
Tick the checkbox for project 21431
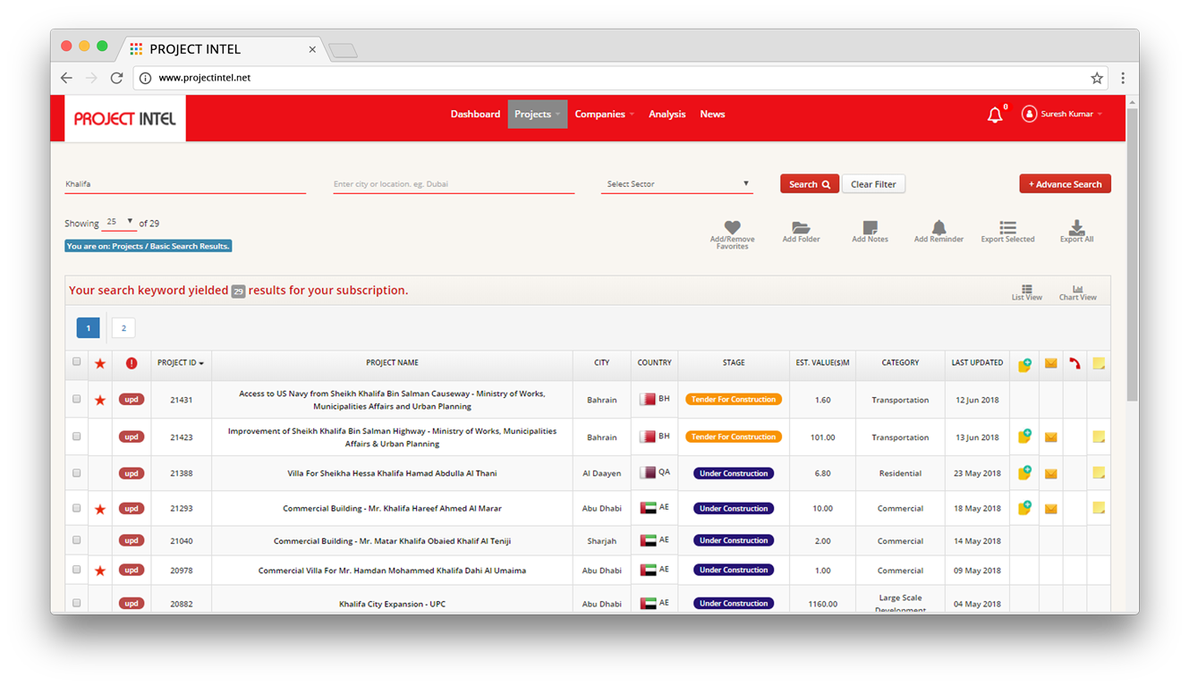pyautogui.click(x=77, y=399)
